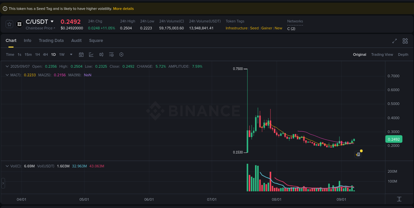This screenshot has width=414, height=208.
Task: Switch to the Trading Data tab
Action: click(x=51, y=40)
